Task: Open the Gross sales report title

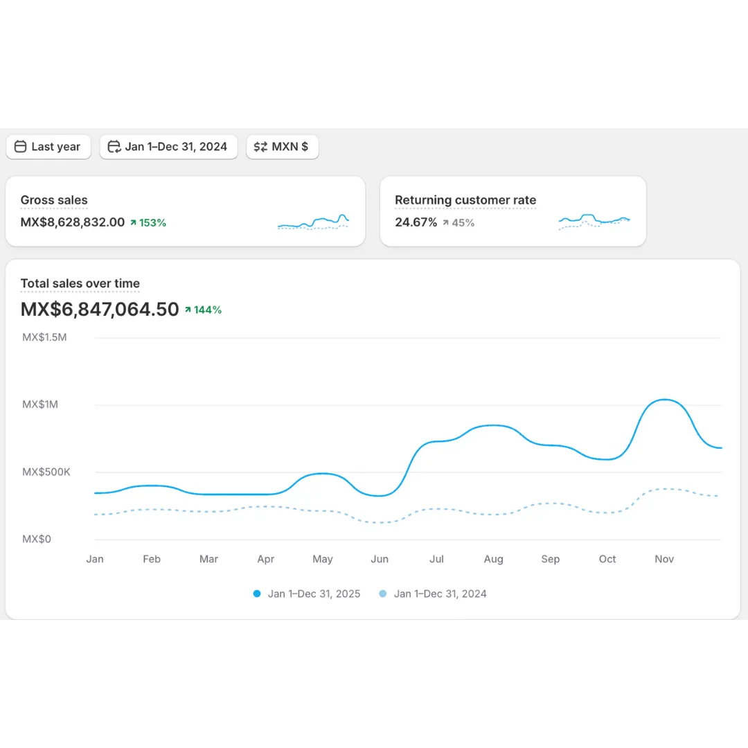Action: coord(54,200)
